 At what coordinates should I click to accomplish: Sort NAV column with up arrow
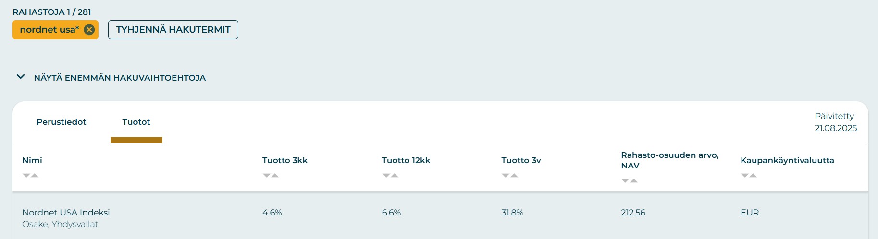[x=634, y=181]
